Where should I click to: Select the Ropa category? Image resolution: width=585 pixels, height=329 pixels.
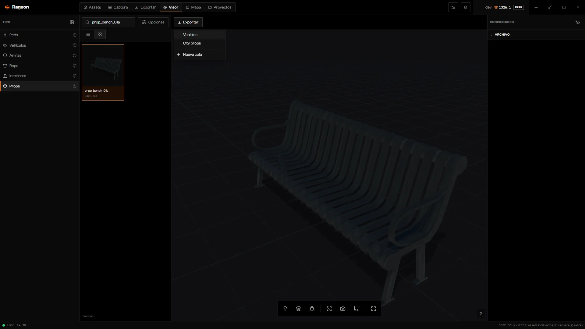(x=40, y=66)
